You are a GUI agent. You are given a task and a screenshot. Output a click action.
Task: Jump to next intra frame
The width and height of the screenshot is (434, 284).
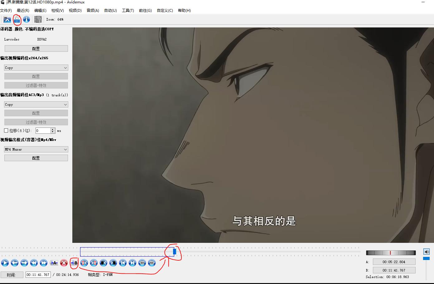click(94, 263)
